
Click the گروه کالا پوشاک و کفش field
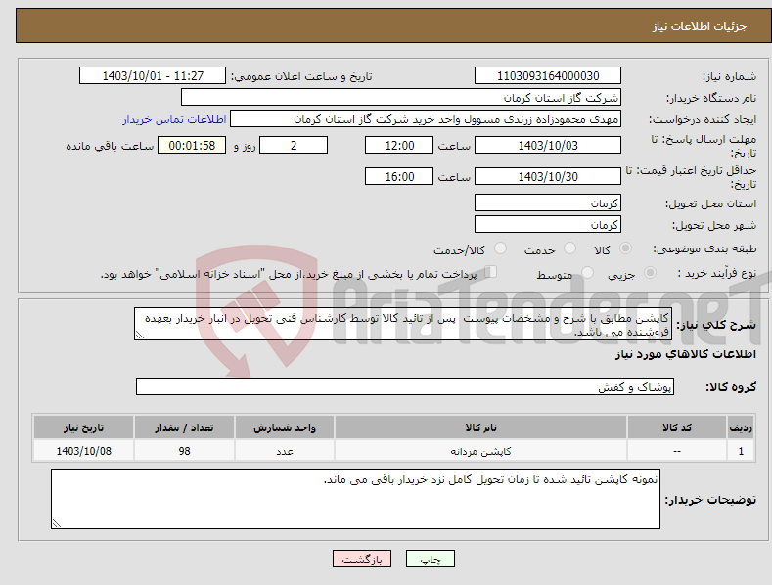click(x=405, y=386)
